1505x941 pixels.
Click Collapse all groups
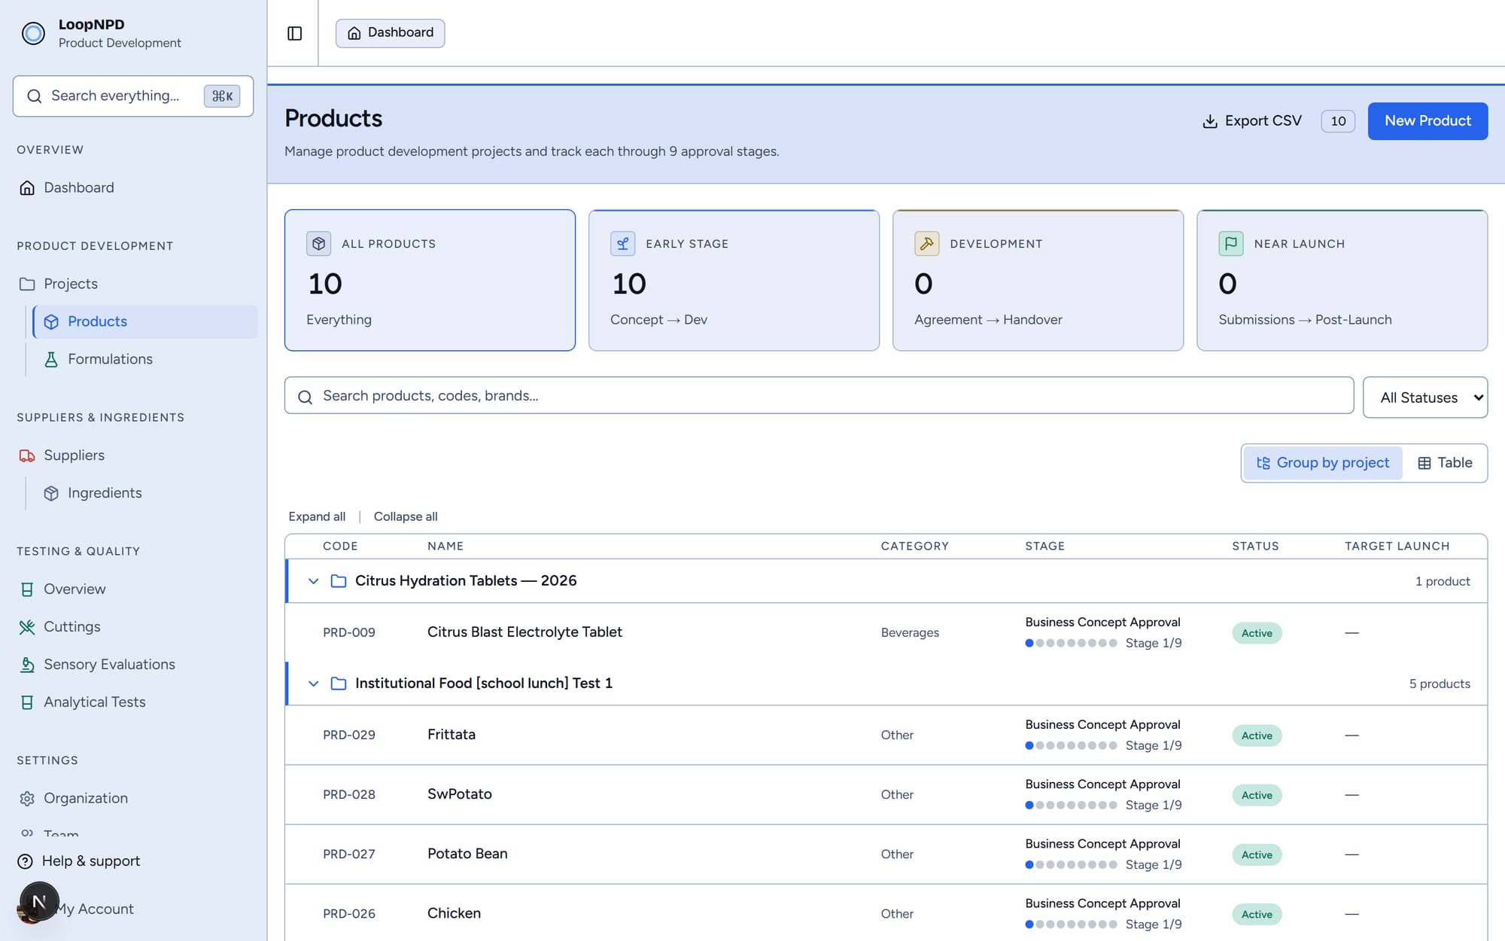[x=406, y=516]
